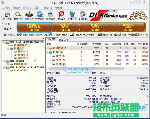Select the 文档(F:) 57.0GB partition bar segment
The image size is (150, 119).
(96, 27)
